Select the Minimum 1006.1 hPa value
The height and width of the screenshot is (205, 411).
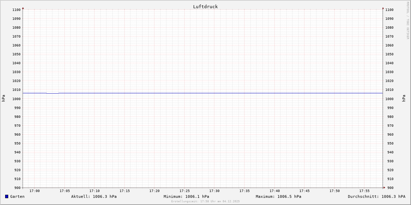click(186, 196)
